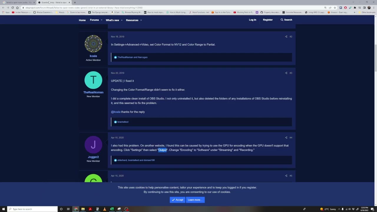This screenshot has height=212, width=377.
Task: Open the Windows Start menu
Action: pyautogui.click(x=3, y=209)
